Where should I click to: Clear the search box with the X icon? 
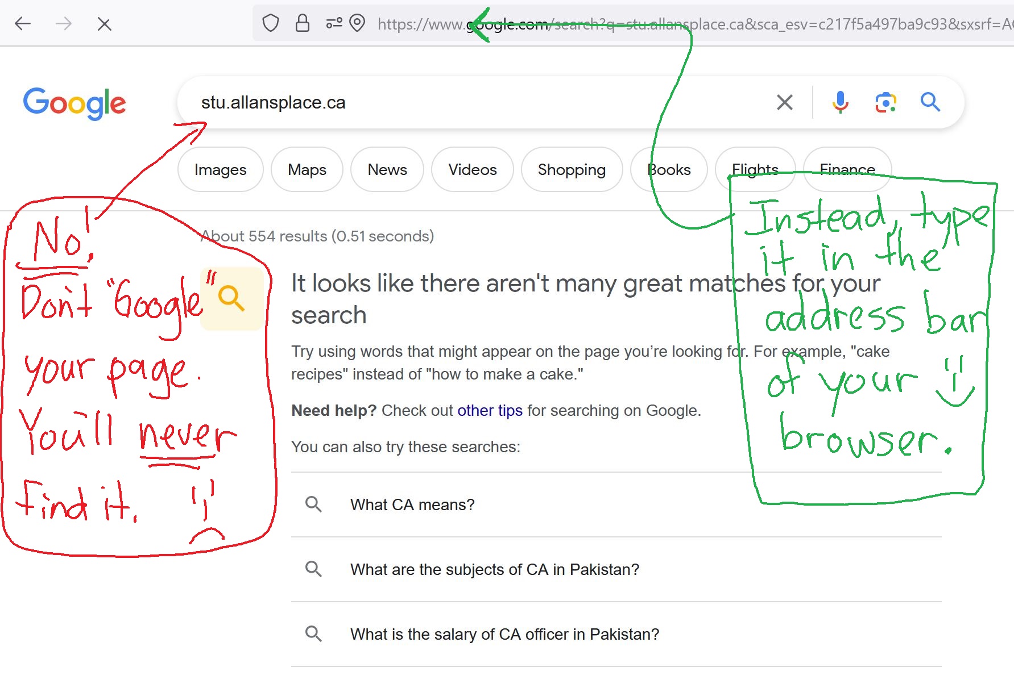785,102
